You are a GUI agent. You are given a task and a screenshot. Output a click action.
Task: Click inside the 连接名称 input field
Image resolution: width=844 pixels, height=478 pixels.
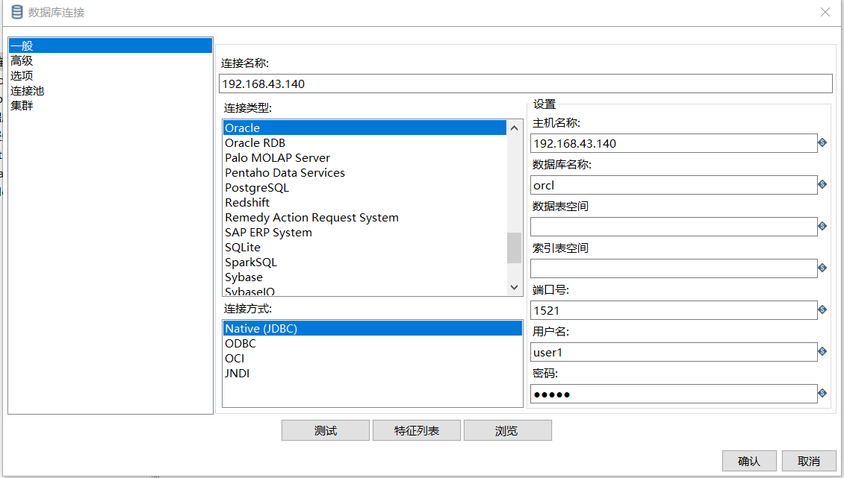(523, 84)
